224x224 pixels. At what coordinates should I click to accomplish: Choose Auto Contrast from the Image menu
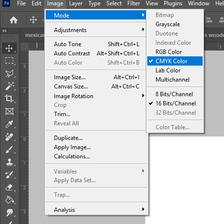pyautogui.click(x=96, y=53)
